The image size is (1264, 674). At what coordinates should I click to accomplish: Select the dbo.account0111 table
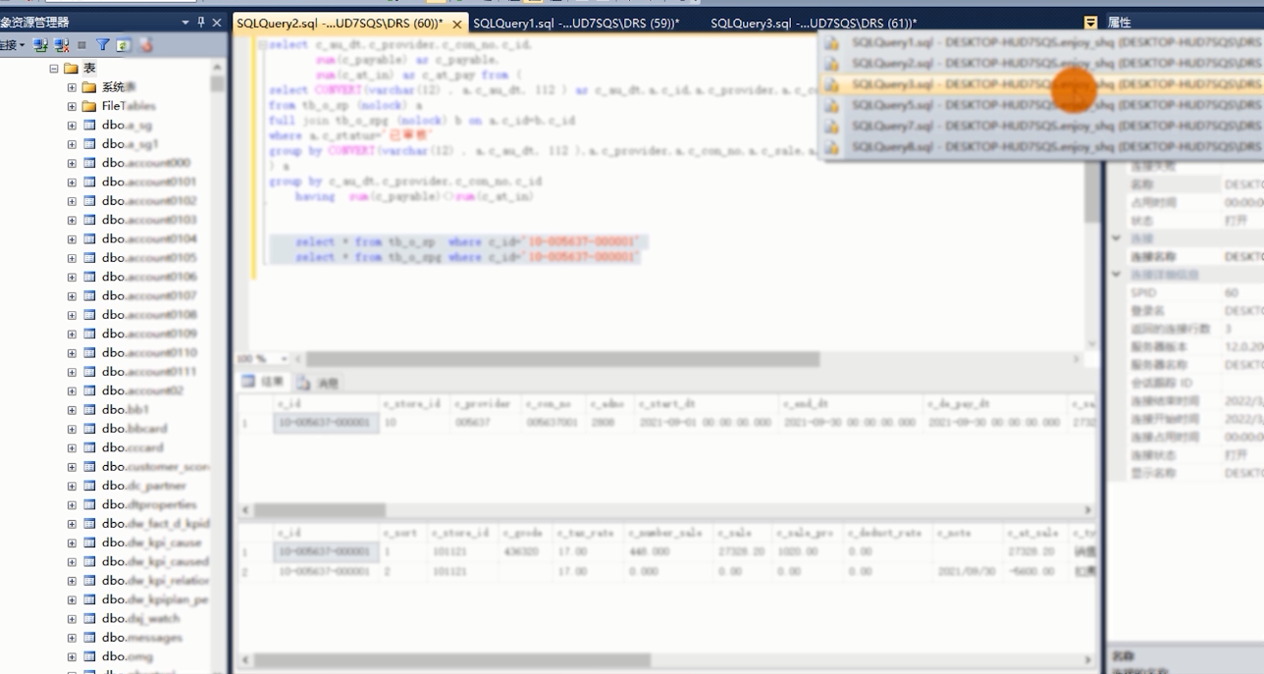tap(149, 371)
